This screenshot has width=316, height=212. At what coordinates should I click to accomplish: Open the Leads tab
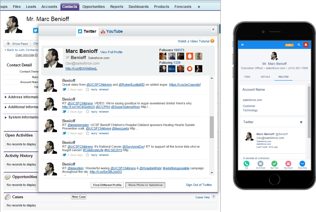(31, 7)
